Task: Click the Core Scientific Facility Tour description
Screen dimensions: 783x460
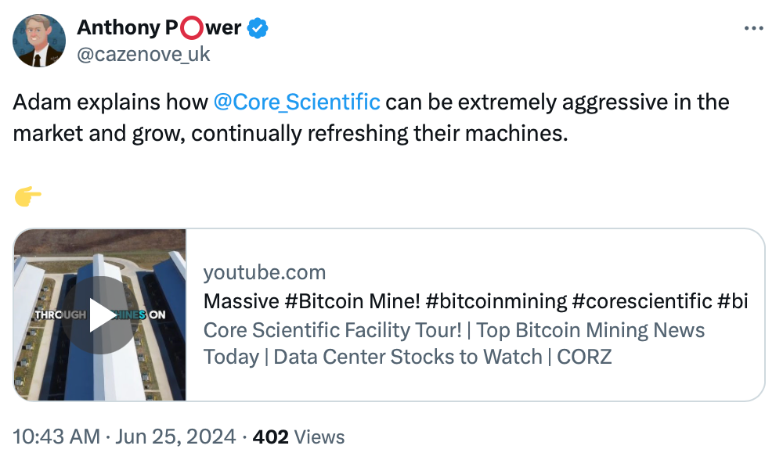Action: [453, 343]
